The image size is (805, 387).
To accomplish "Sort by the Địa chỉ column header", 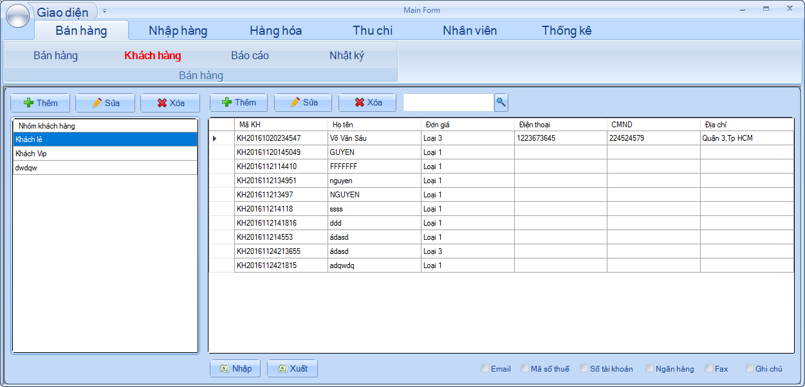I will [x=747, y=125].
